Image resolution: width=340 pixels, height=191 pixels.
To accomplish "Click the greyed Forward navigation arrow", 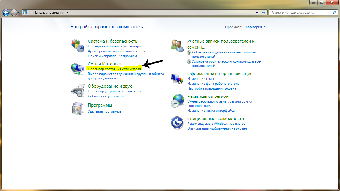I will point(14,13).
